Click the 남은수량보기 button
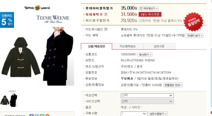Viewport: 212px width, 116px height. pyautogui.click(x=158, y=114)
